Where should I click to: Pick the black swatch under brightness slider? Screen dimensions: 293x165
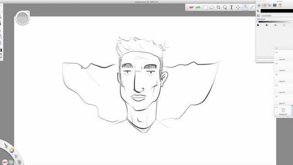(x=258, y=25)
